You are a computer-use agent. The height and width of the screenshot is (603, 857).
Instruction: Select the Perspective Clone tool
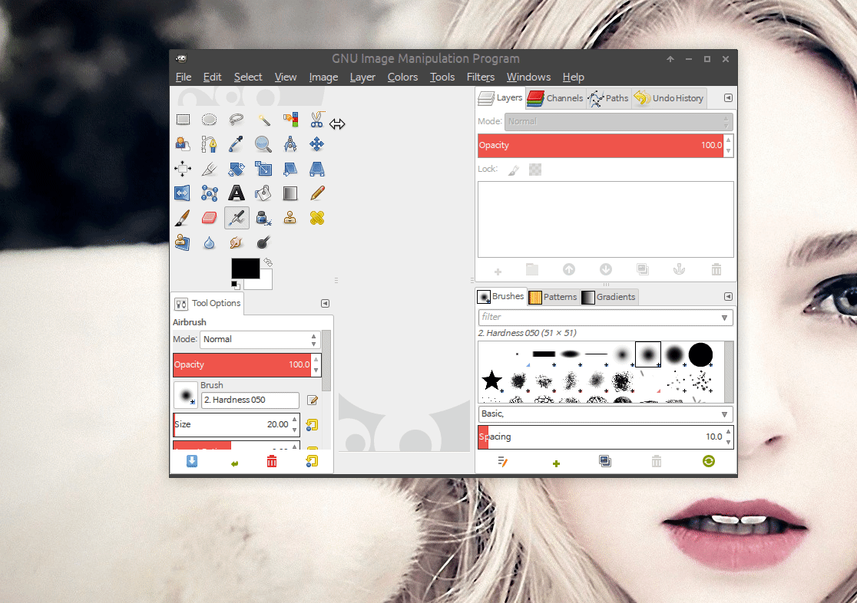click(x=183, y=242)
